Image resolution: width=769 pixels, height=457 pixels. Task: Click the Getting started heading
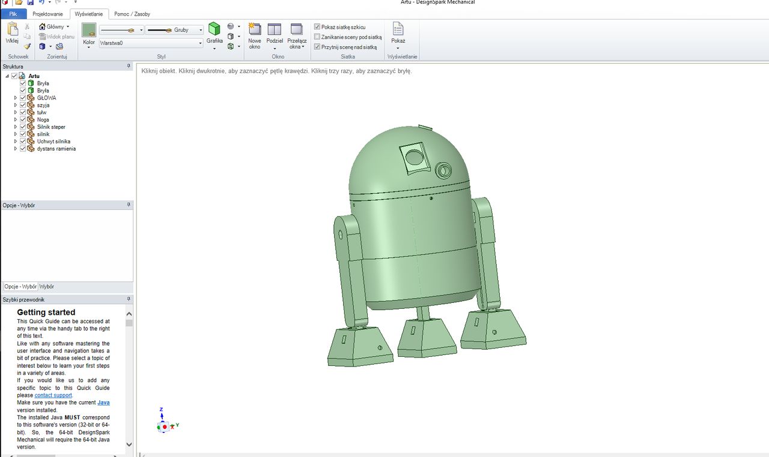coord(46,312)
